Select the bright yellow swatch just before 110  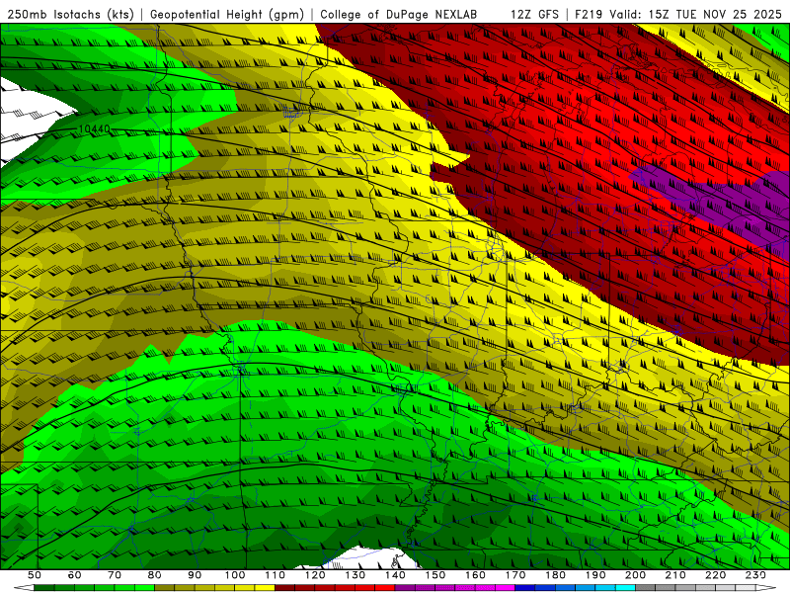point(265,588)
